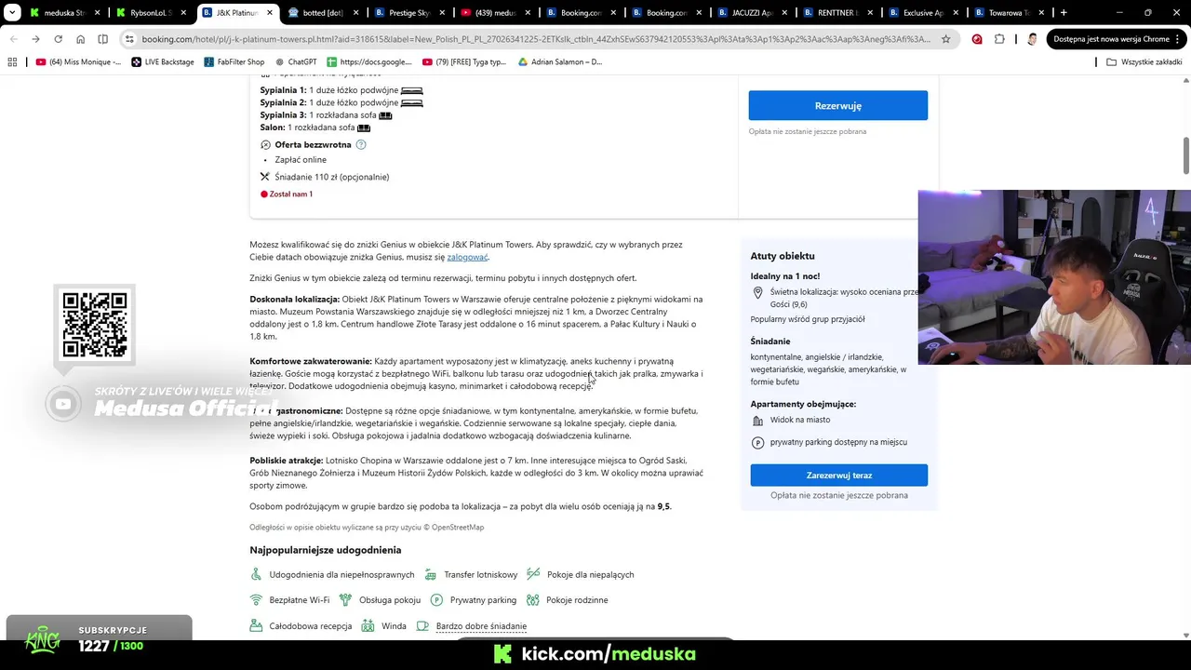Screen dimensions: 1191x670
Task: Show help for Oferta bezzwrotna
Action: (361, 144)
